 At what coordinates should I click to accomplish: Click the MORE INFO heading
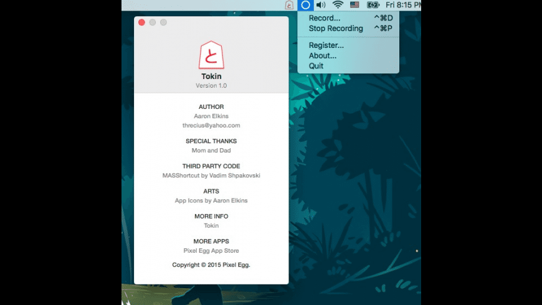tap(211, 216)
